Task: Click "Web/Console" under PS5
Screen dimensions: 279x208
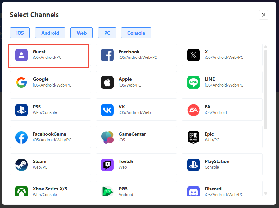Action: point(45,112)
